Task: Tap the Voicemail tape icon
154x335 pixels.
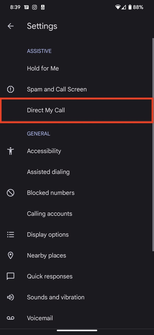Action: 10,318
